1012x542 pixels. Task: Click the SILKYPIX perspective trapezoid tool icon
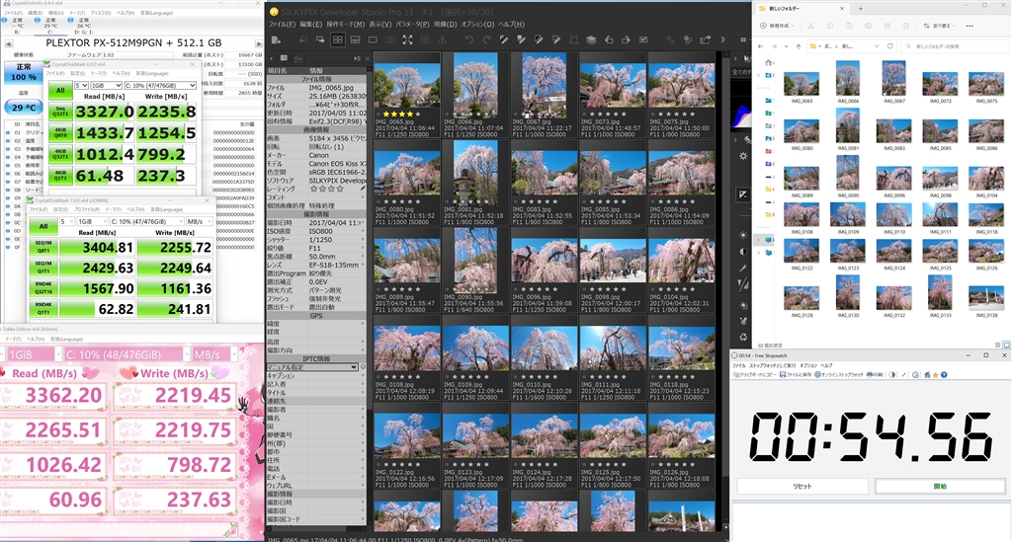573,39
